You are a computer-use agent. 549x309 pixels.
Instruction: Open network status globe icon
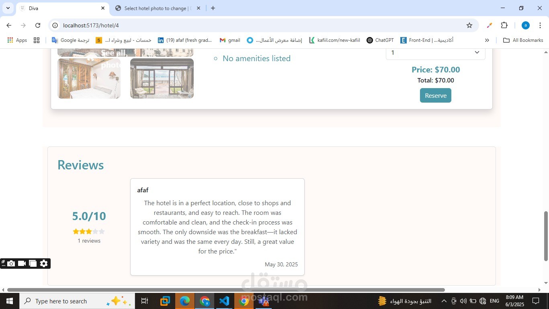(483, 301)
